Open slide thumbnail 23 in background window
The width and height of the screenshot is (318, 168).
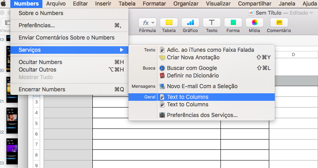[12, 151]
